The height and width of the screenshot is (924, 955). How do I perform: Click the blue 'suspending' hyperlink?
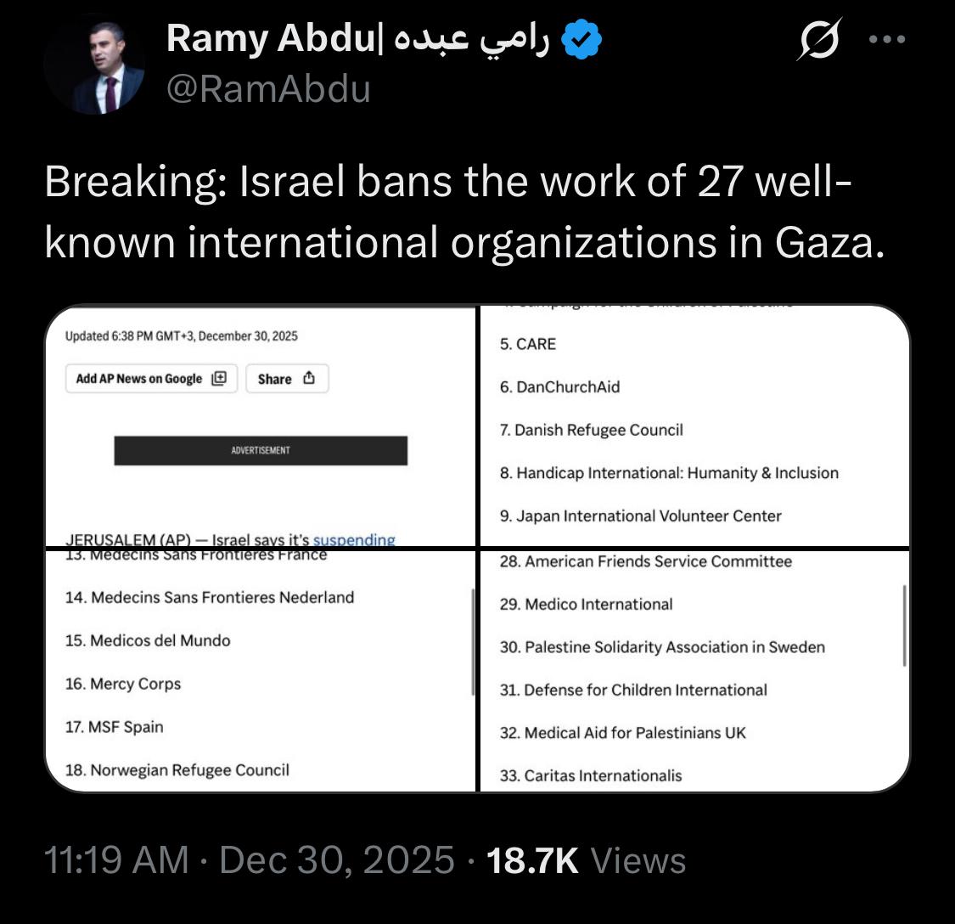click(x=354, y=539)
